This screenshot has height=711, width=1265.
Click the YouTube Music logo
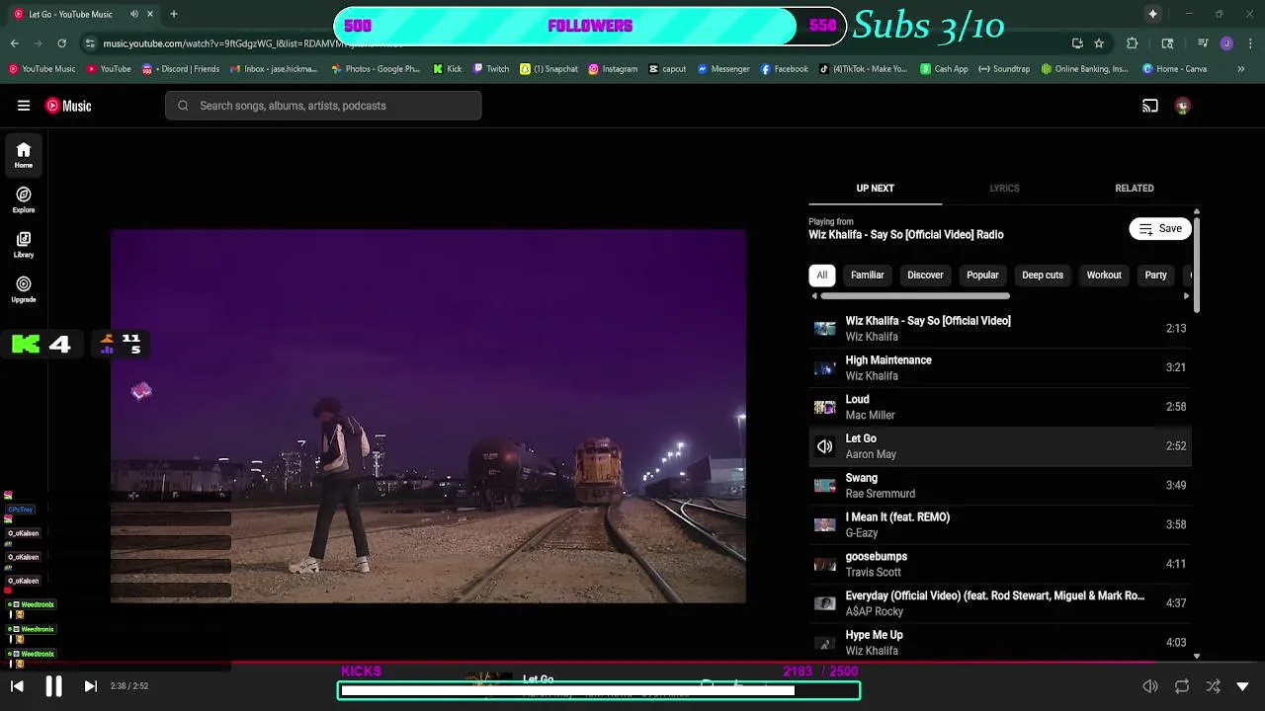coord(68,106)
